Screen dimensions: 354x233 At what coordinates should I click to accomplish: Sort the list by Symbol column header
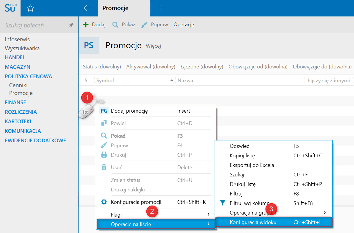[x=105, y=81]
